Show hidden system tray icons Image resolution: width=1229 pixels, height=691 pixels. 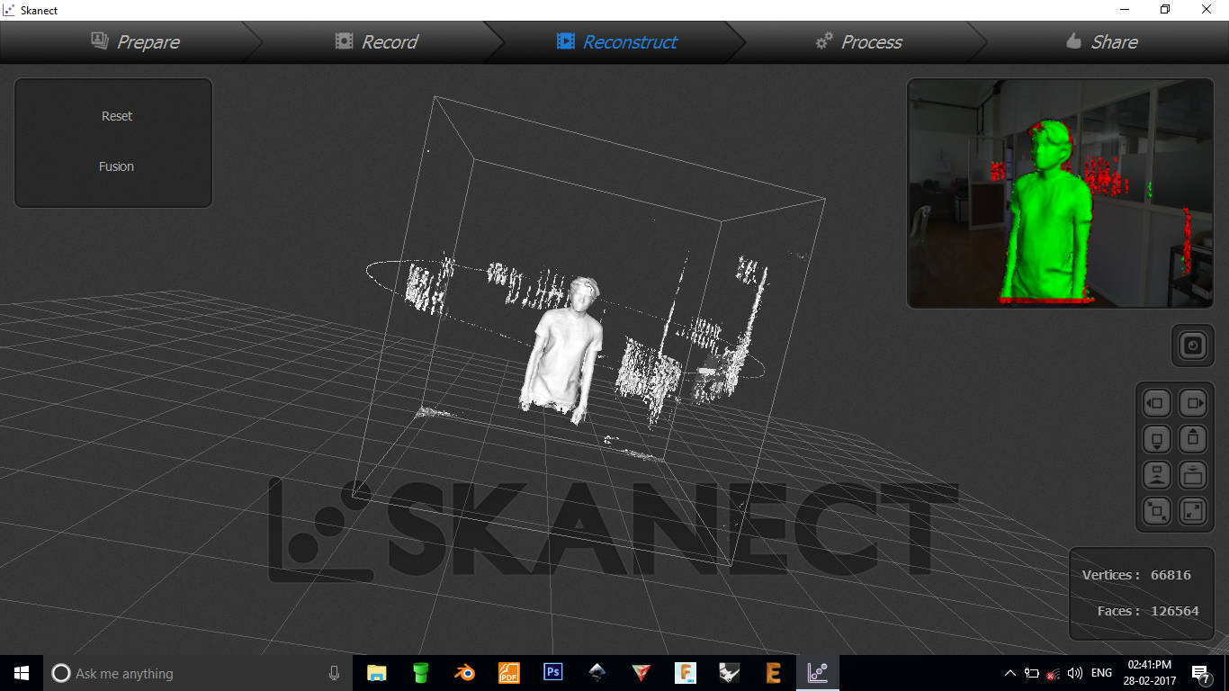(x=1009, y=673)
